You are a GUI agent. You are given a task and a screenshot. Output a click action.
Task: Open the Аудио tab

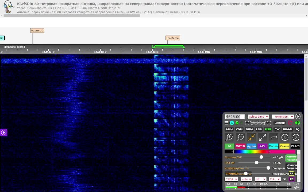(x=251, y=146)
